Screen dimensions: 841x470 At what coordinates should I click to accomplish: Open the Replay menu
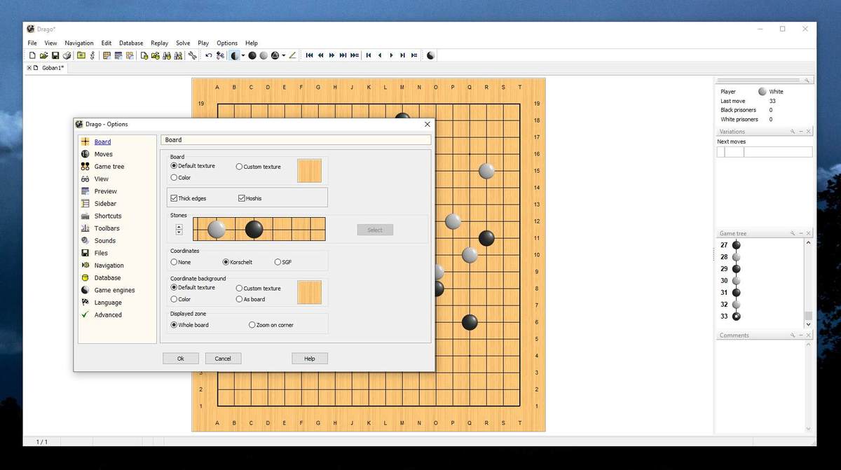click(159, 43)
